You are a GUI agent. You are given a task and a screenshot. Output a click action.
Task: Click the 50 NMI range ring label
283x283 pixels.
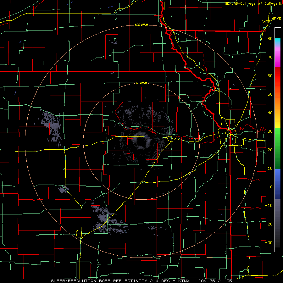pyautogui.click(x=141, y=83)
